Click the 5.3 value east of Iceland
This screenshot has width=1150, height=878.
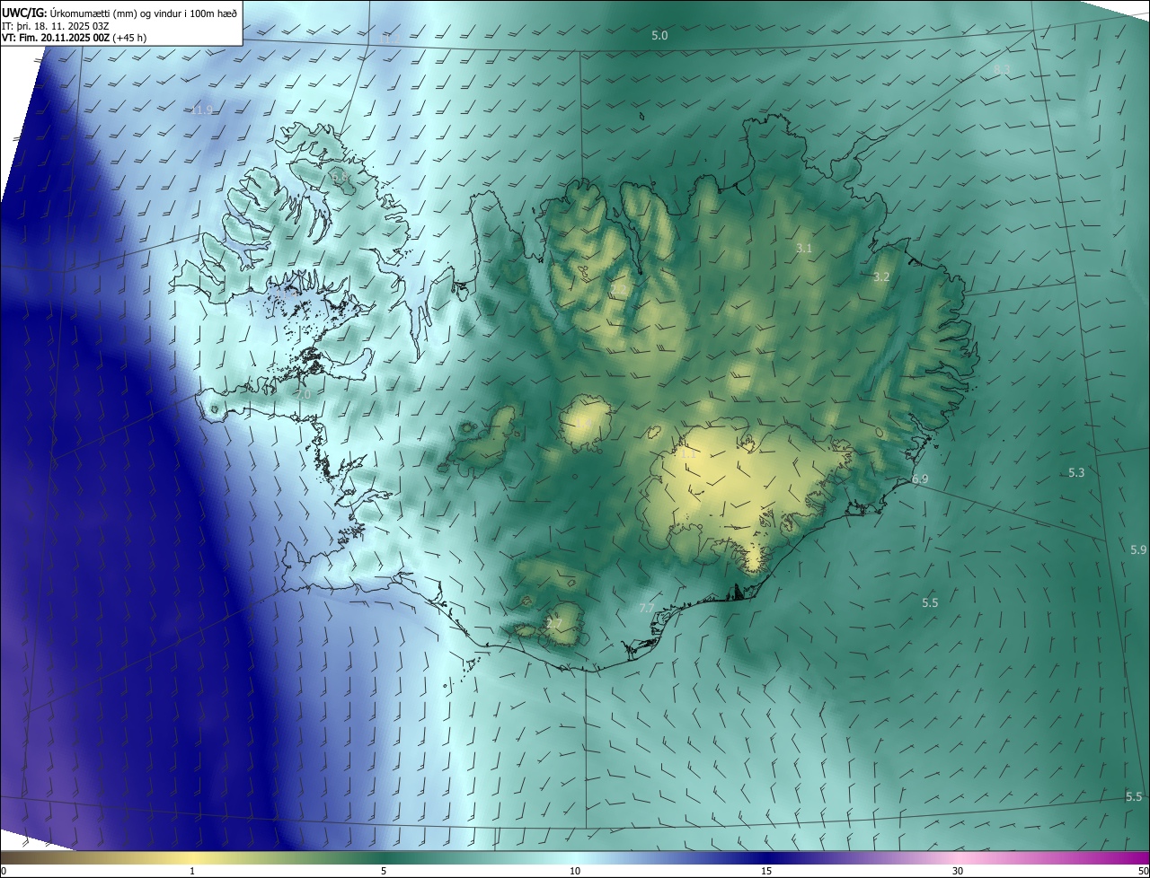(1076, 472)
